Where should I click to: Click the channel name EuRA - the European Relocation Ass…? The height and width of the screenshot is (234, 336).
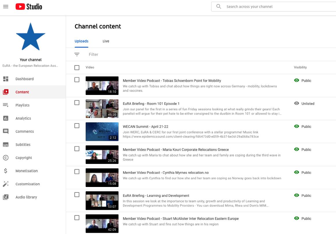click(30, 65)
